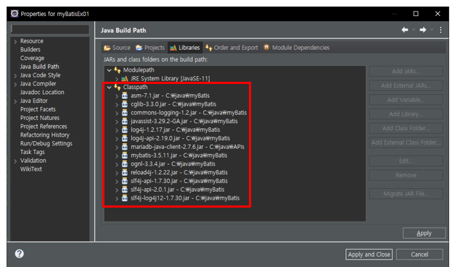Select Coverage in the sidebar
The height and width of the screenshot is (272, 455).
[x=32, y=58]
